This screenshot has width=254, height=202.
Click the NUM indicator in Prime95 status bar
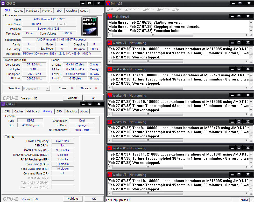(x=244, y=200)
